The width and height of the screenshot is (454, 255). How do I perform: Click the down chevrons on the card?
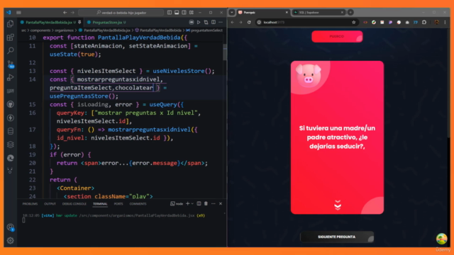(x=338, y=205)
